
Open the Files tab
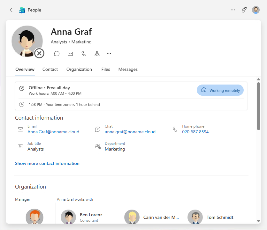(106, 69)
